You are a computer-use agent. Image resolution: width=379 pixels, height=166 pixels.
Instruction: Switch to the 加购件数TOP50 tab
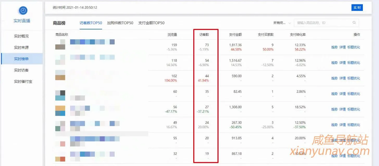120,23
